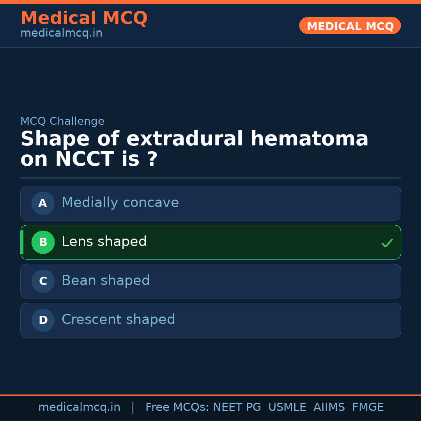Click the orange MEDICAL MCQ badge
Viewport: 421px width, 421px height.
pos(350,26)
